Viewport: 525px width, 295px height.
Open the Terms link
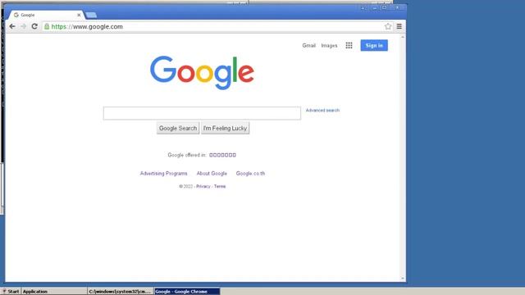[220, 186]
